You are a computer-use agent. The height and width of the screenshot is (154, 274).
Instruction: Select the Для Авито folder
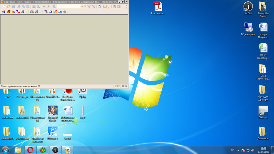coord(263,133)
